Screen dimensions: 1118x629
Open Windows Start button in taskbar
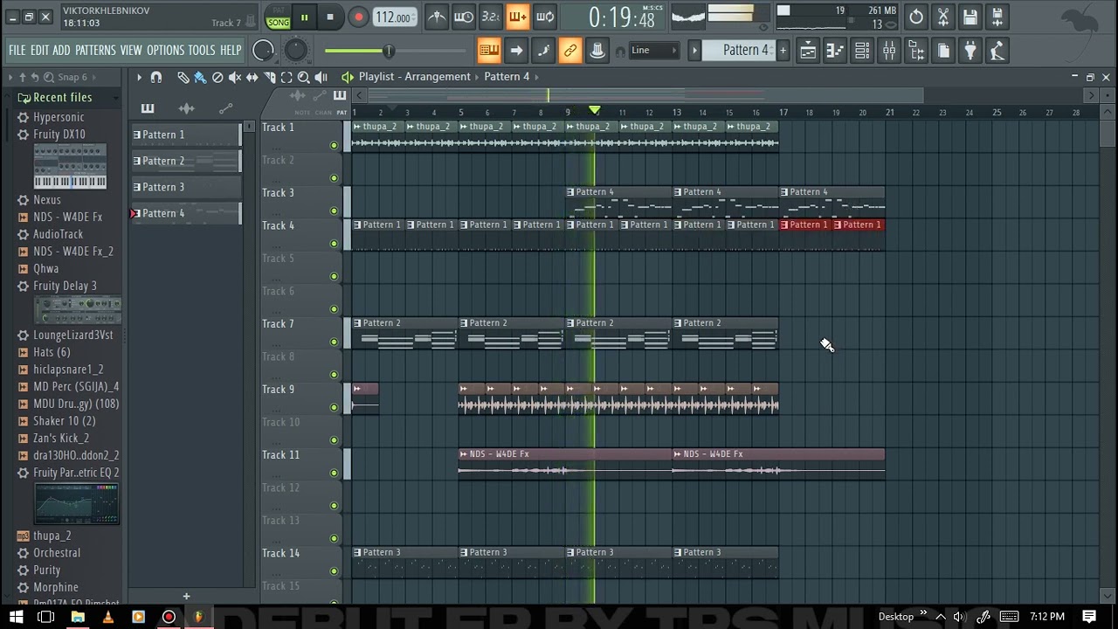pos(16,617)
